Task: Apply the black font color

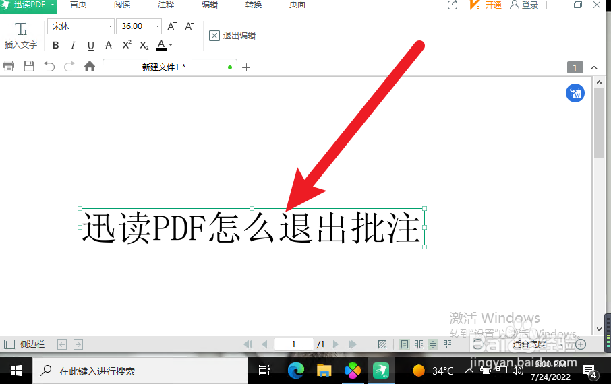Action: pos(161,45)
